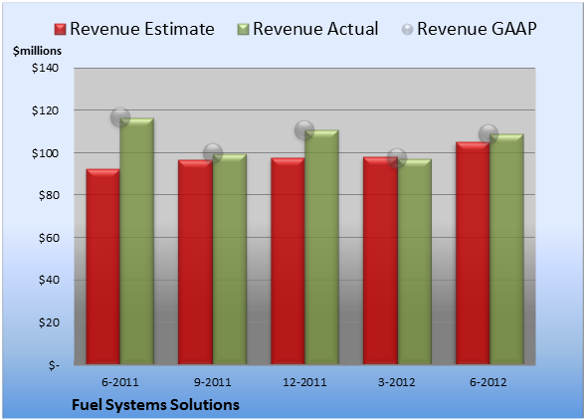Click the GAAP sphere marker above 9-2011

click(x=213, y=152)
